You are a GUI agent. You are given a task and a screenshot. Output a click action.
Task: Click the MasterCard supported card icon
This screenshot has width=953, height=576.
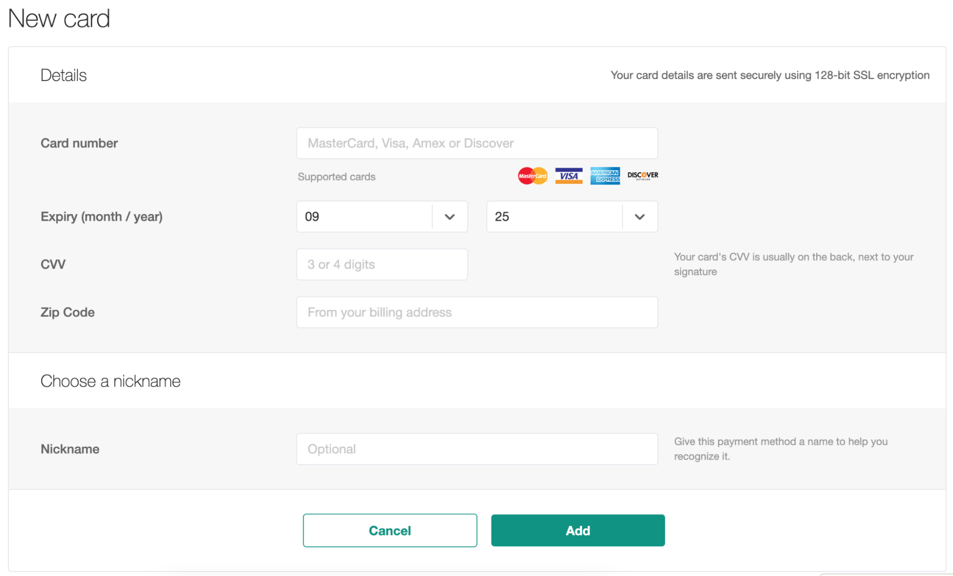pyautogui.click(x=532, y=175)
